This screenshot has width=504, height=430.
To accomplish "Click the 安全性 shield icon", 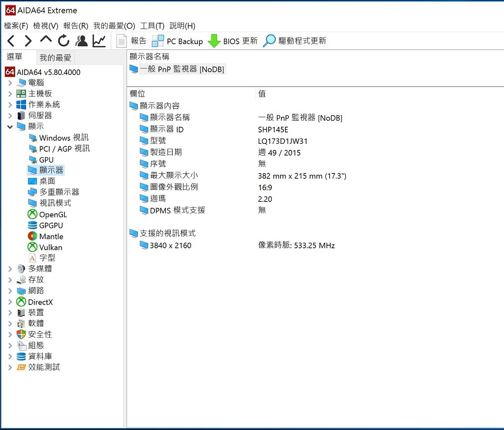I will (x=21, y=334).
